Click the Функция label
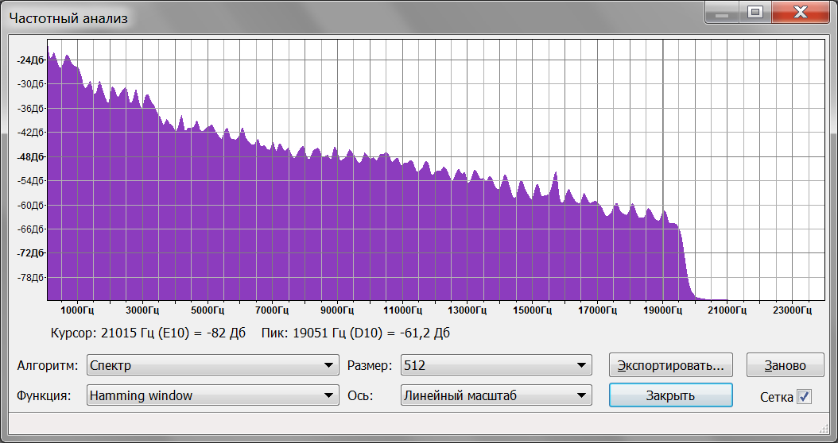The image size is (838, 443). [44, 396]
